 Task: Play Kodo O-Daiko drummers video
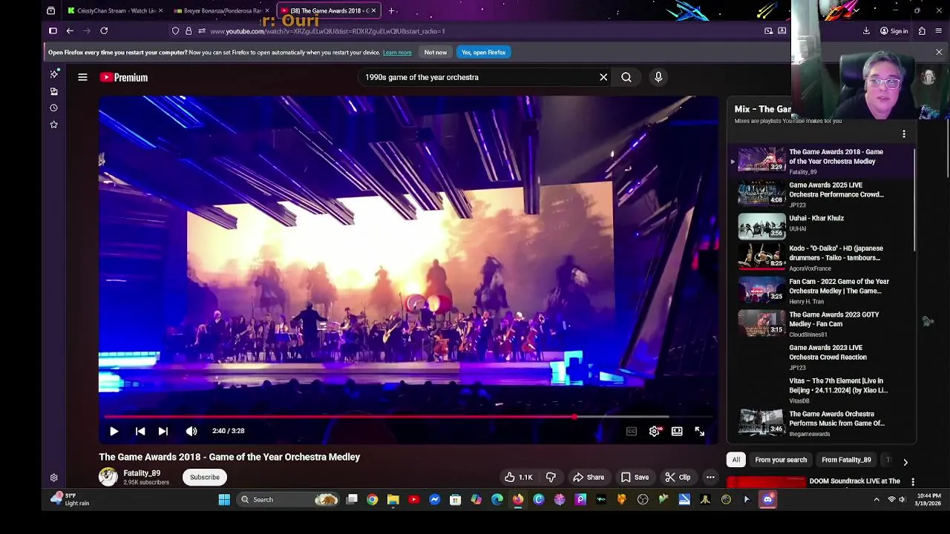(822, 258)
